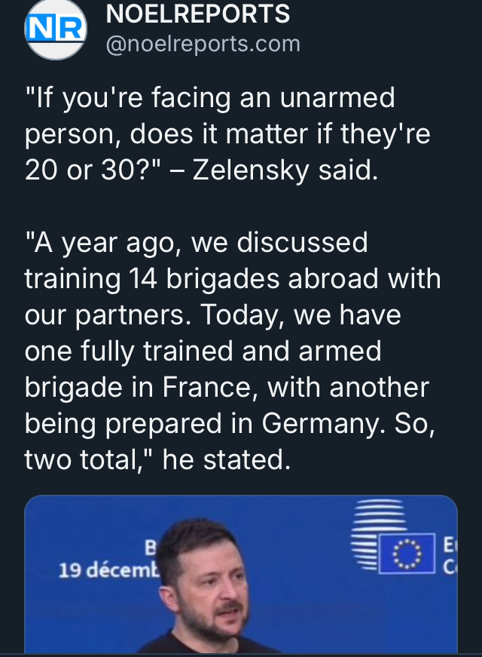Open the @noelreports.com handle
The width and height of the screenshot is (482, 657).
coord(203,44)
